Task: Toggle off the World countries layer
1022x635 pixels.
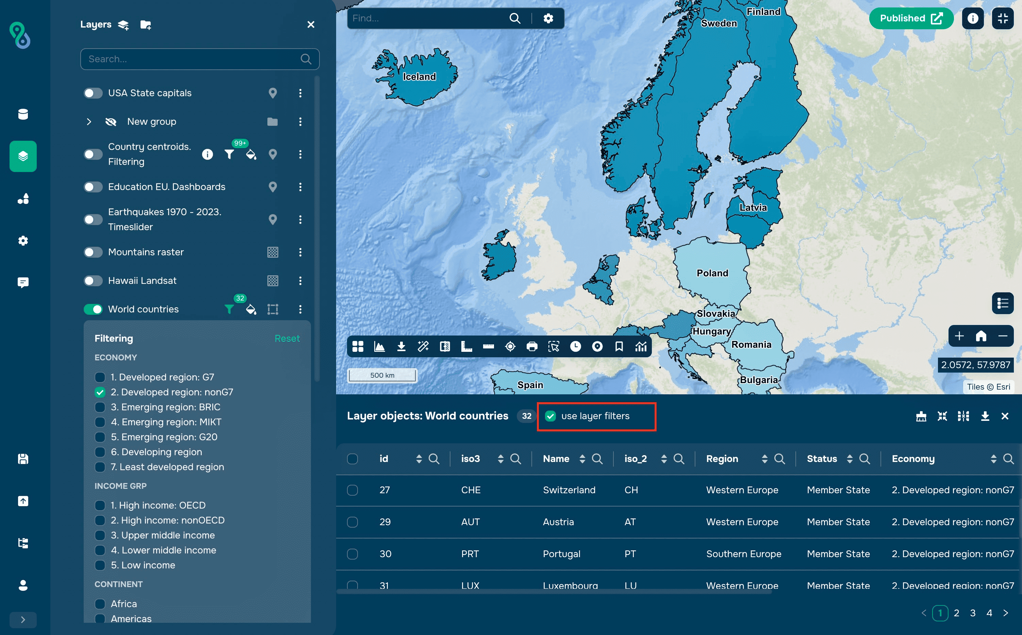Action: click(x=93, y=310)
